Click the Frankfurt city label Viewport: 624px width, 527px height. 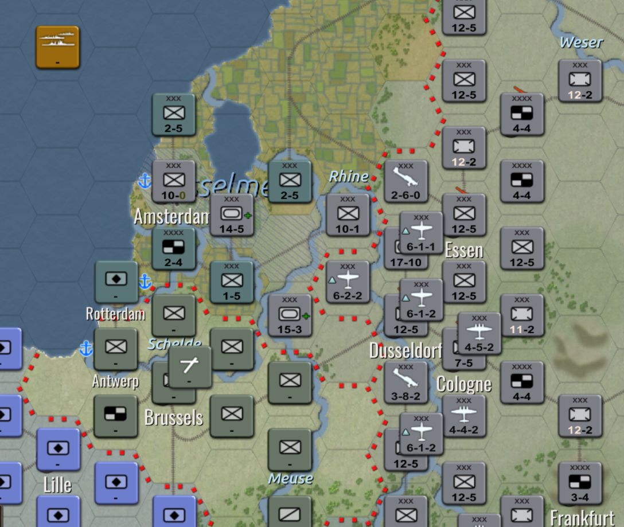(583, 518)
